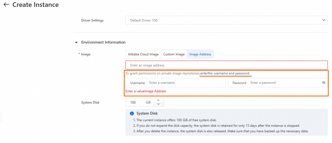The width and height of the screenshot is (332, 143).
Task: Switch to the Custom Image tab
Action: coord(174,54)
